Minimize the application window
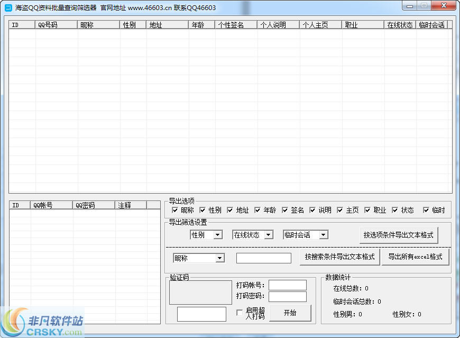The width and height of the screenshot is (460, 338). point(410,6)
